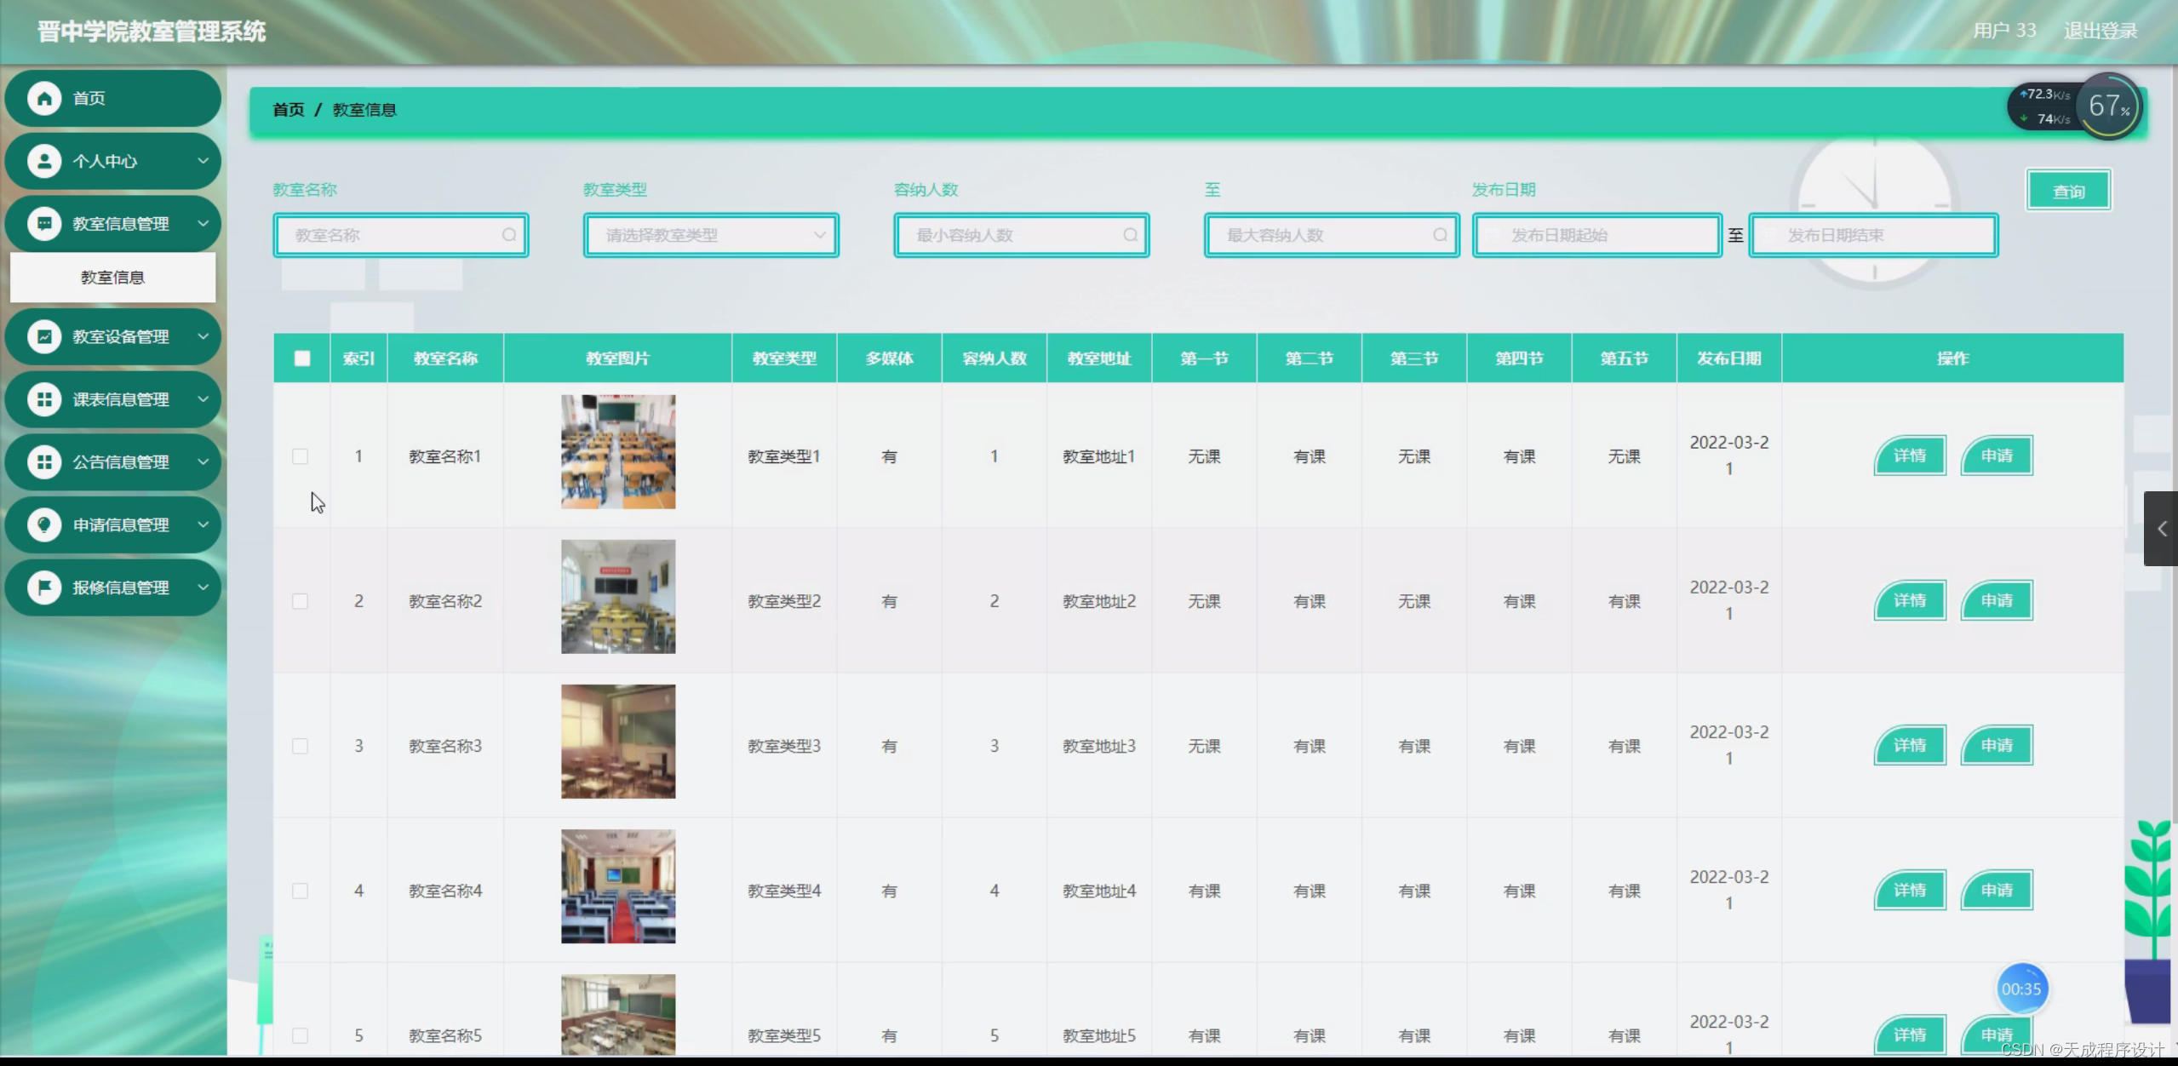Select the checkbox for row 教室名称3
This screenshot has width=2178, height=1066.
[x=300, y=746]
